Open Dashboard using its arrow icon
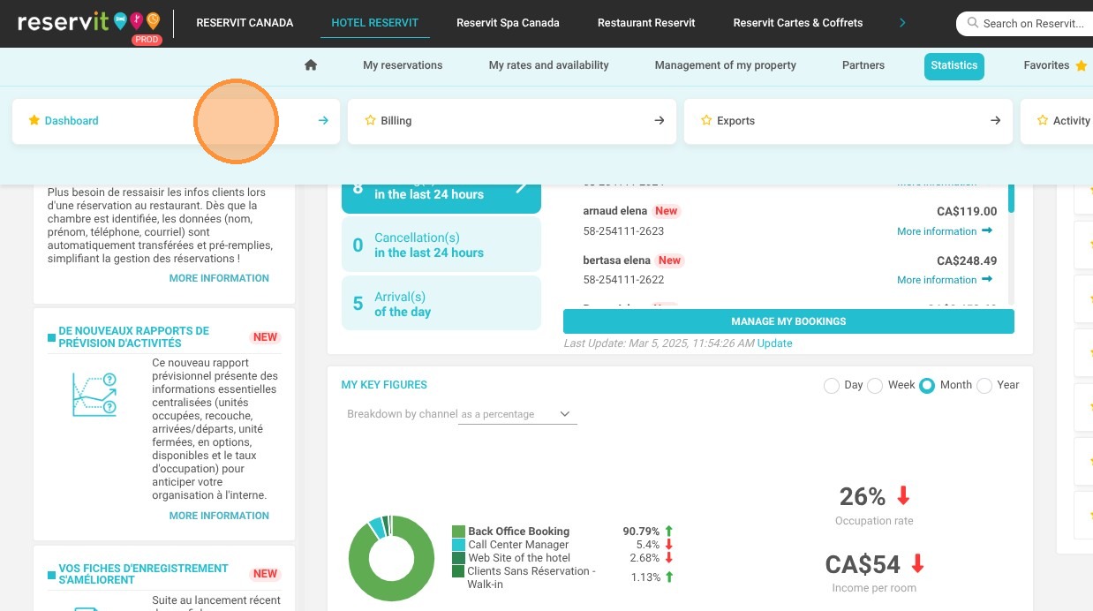The image size is (1093, 611). pos(323,121)
